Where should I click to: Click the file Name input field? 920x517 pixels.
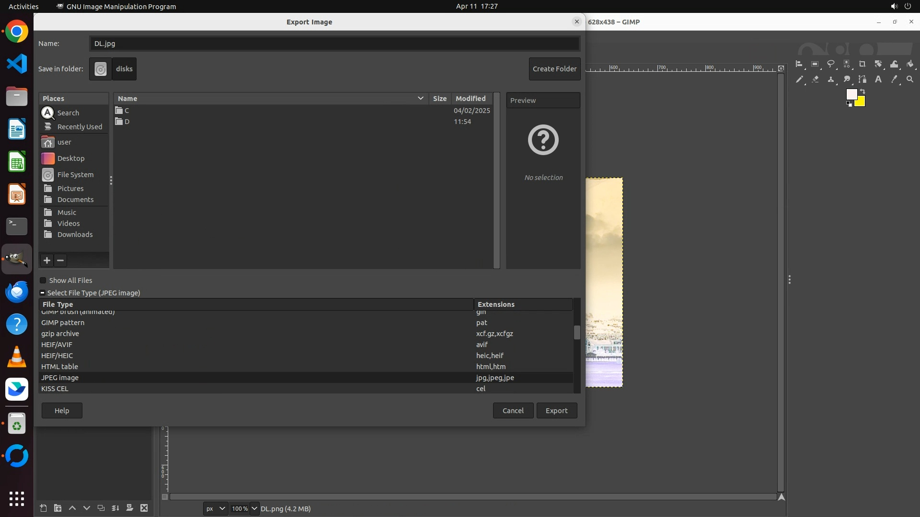(334, 44)
